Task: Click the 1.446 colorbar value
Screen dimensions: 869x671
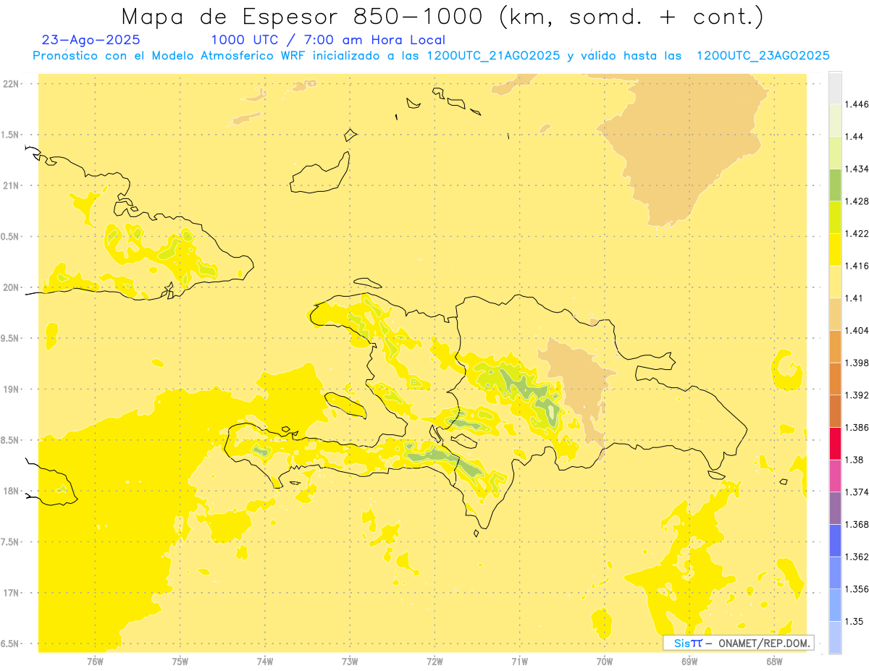Action: tap(856, 104)
